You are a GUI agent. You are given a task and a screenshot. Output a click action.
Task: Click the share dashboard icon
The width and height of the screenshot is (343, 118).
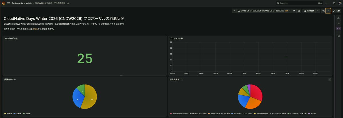[x=323, y=11]
